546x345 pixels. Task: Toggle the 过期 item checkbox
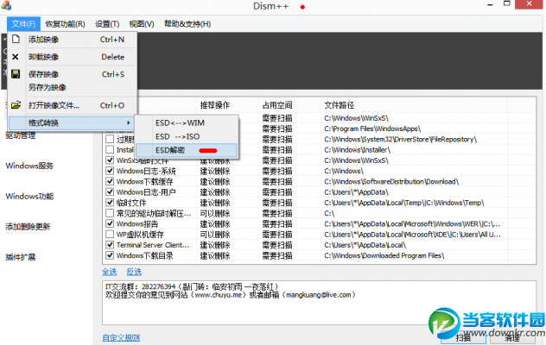pos(110,139)
